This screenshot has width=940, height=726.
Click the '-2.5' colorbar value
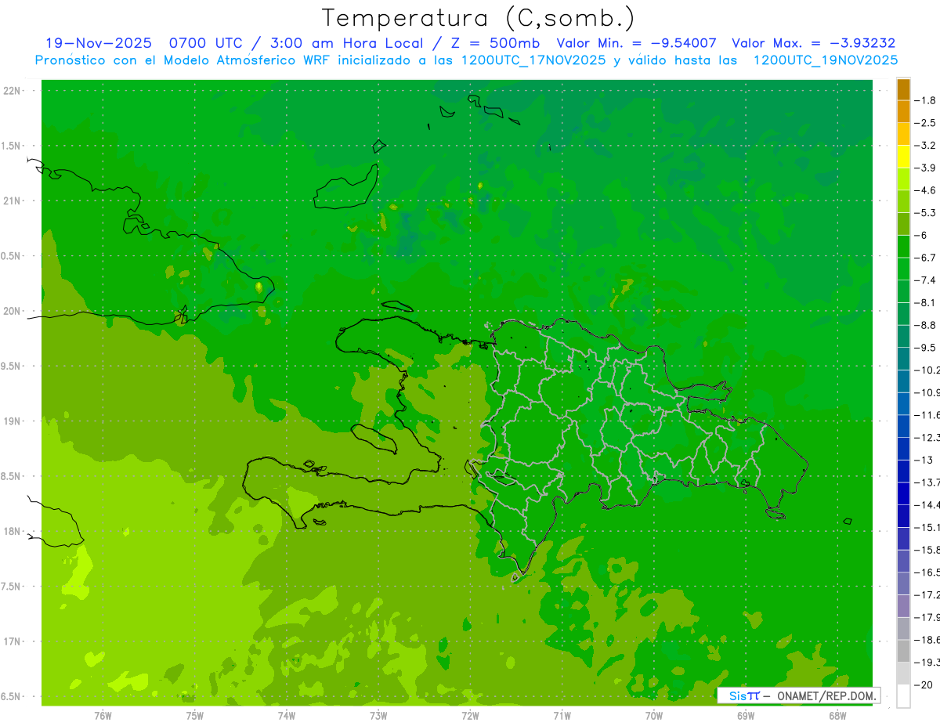[x=925, y=123]
